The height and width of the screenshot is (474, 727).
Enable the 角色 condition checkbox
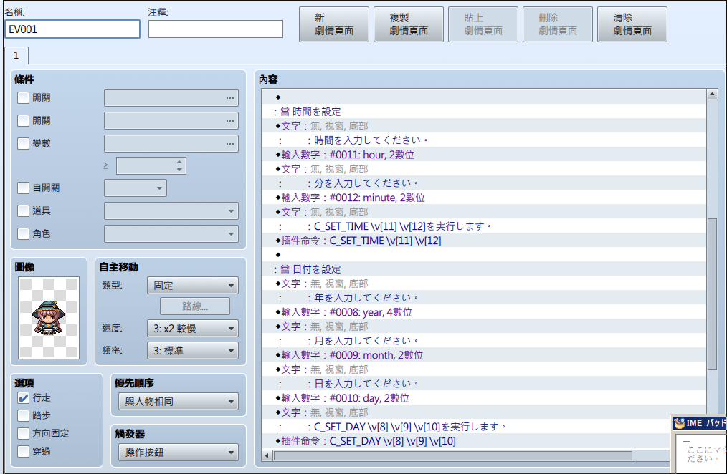tap(23, 233)
